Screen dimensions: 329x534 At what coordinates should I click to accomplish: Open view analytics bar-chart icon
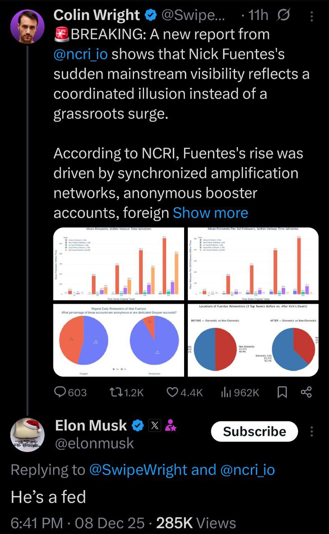point(226,392)
